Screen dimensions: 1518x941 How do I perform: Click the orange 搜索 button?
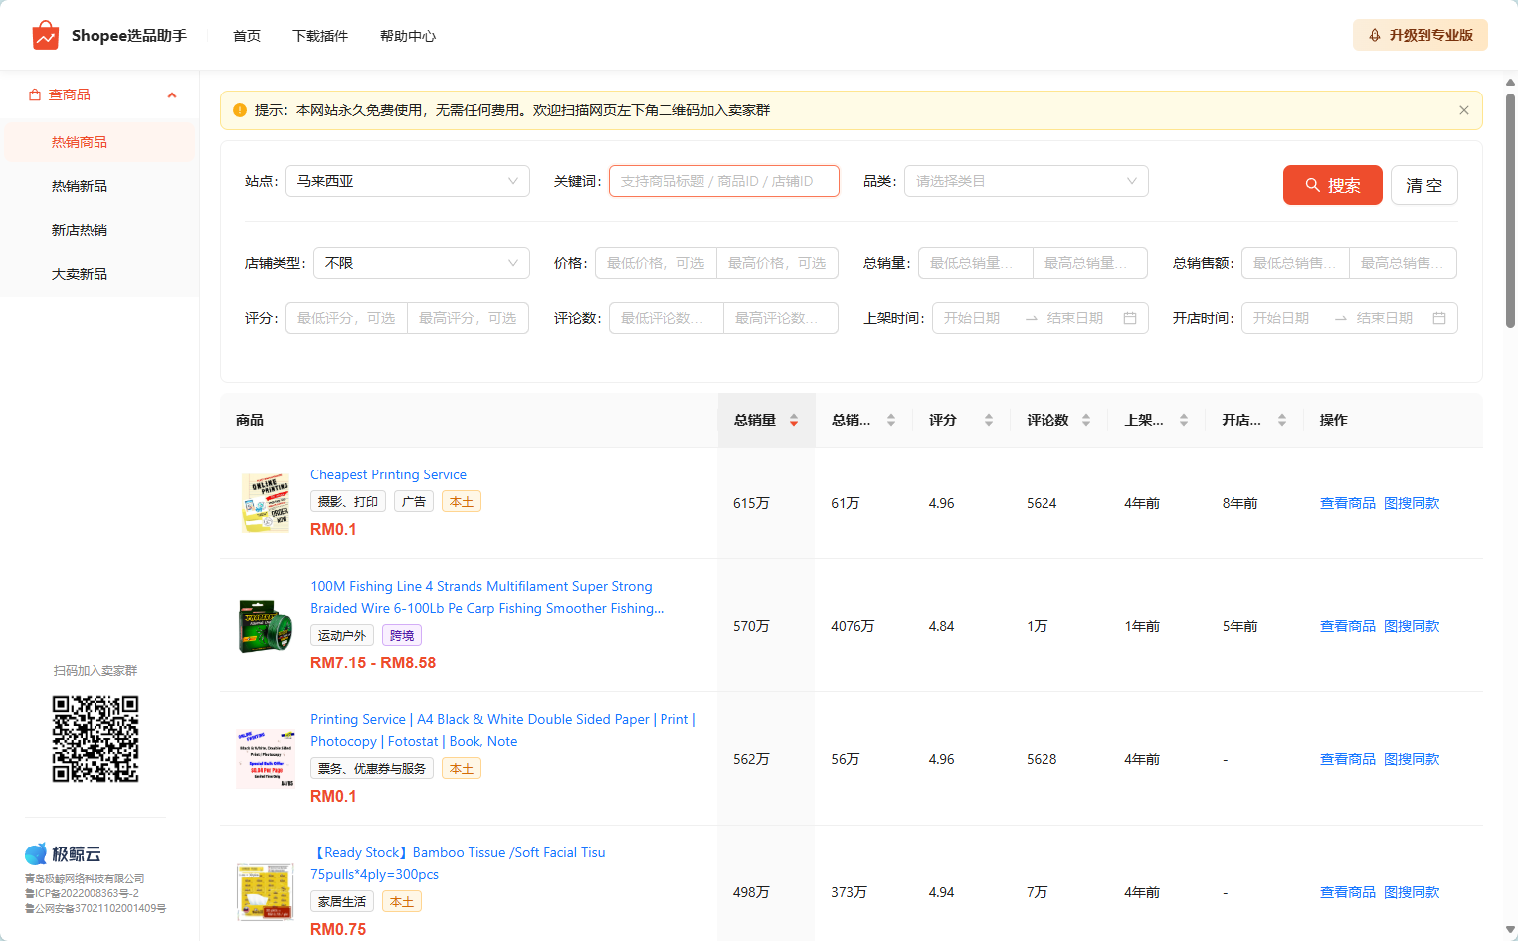tap(1333, 185)
